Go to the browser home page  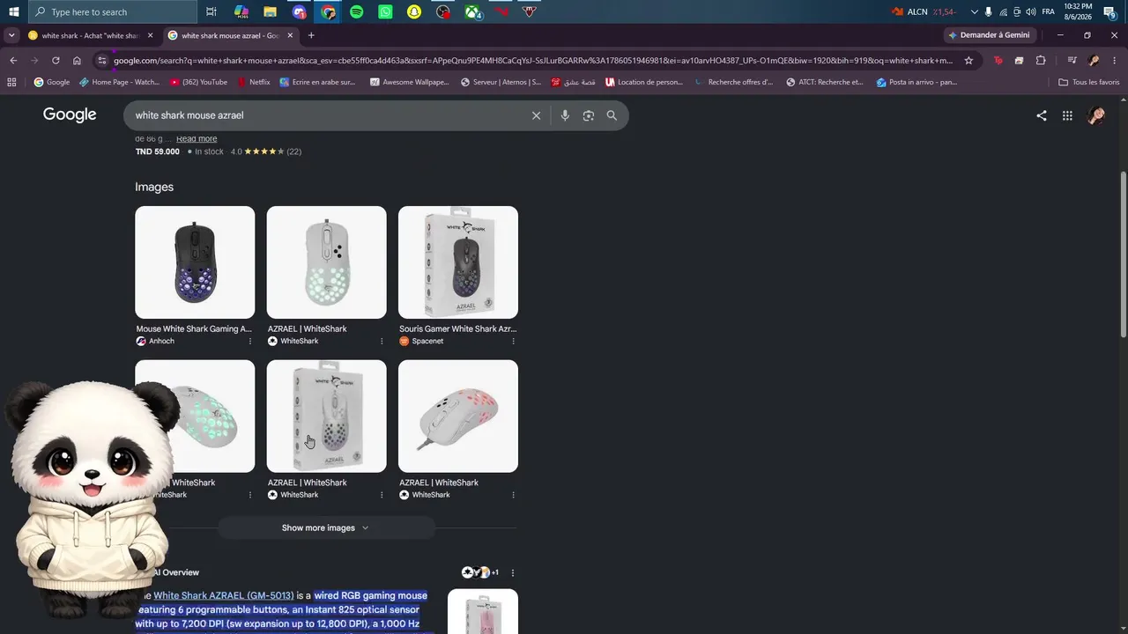coord(77,61)
